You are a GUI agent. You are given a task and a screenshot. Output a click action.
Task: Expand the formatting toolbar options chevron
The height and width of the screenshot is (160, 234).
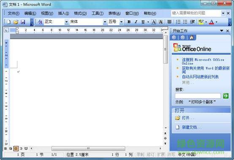click(x=230, y=22)
